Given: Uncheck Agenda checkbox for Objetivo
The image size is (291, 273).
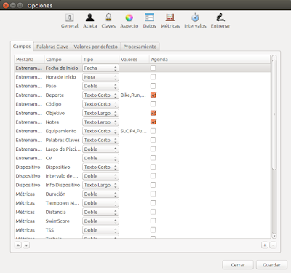Looking at the screenshot, I should [153, 113].
